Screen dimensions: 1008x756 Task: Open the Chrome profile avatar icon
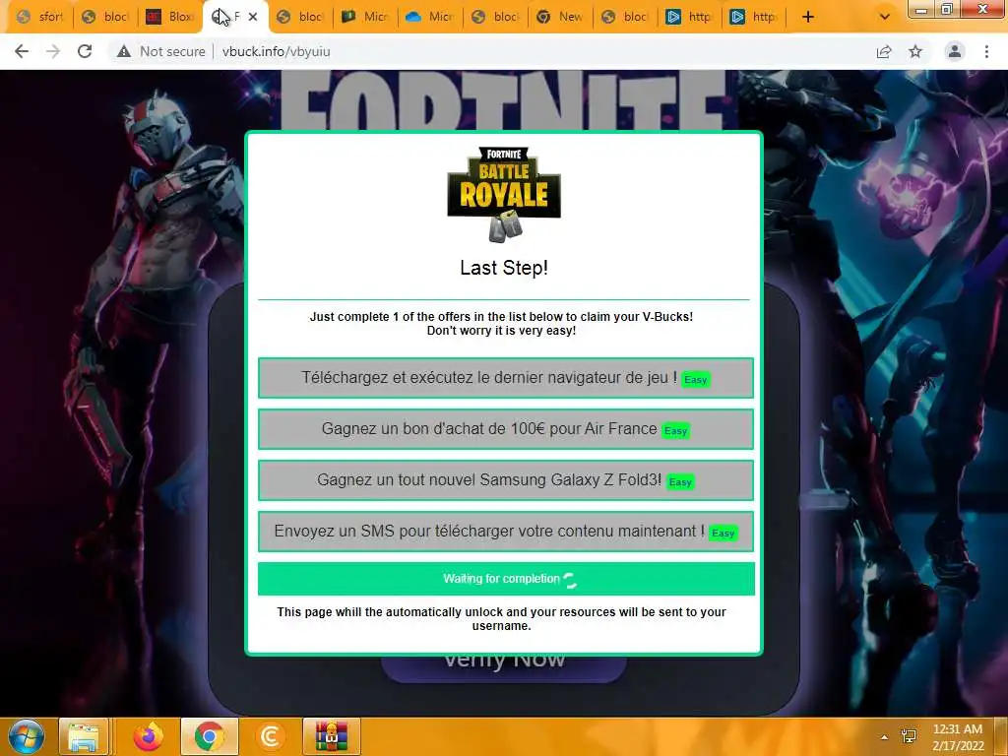(x=955, y=51)
